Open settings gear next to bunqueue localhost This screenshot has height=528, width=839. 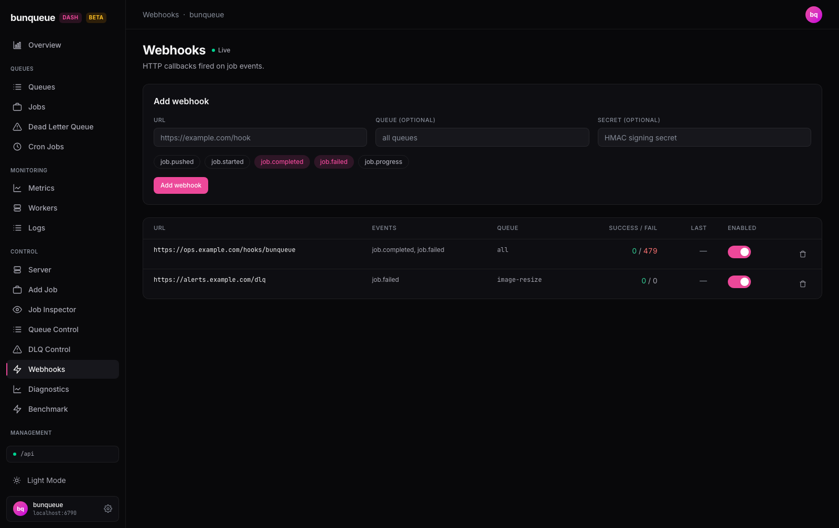coord(108,509)
